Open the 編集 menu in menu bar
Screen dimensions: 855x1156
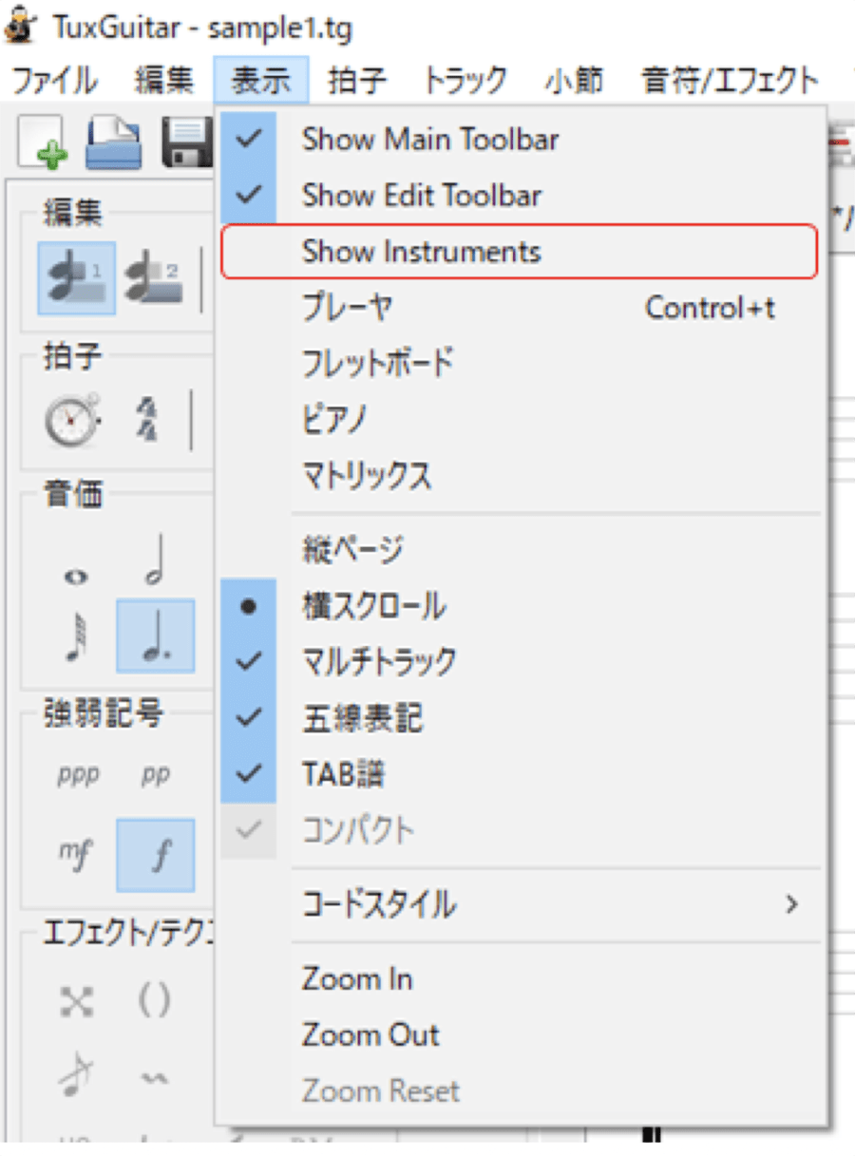[x=164, y=81]
